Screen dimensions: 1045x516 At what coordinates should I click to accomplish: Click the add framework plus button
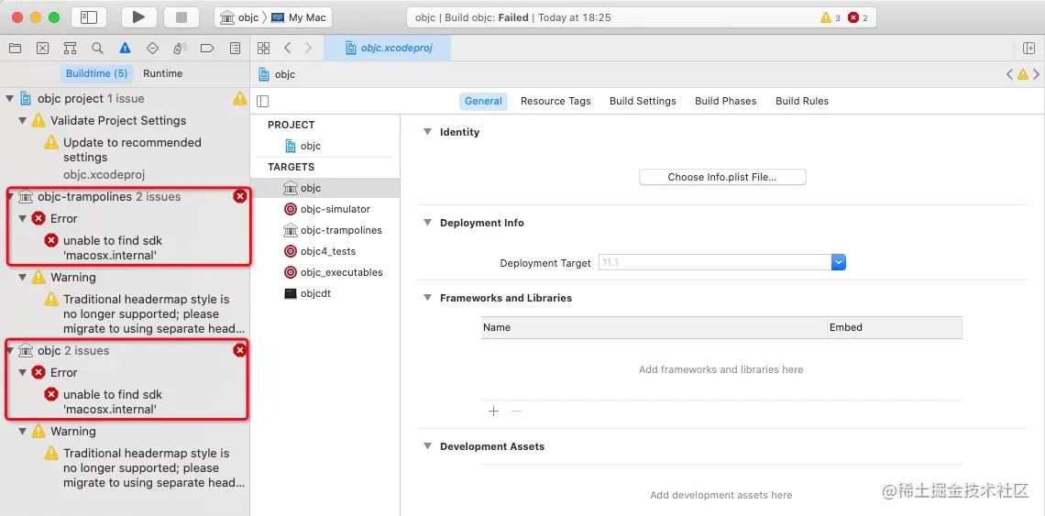(493, 412)
